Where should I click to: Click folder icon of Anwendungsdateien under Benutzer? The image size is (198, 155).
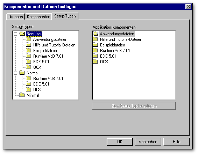tap(29, 39)
